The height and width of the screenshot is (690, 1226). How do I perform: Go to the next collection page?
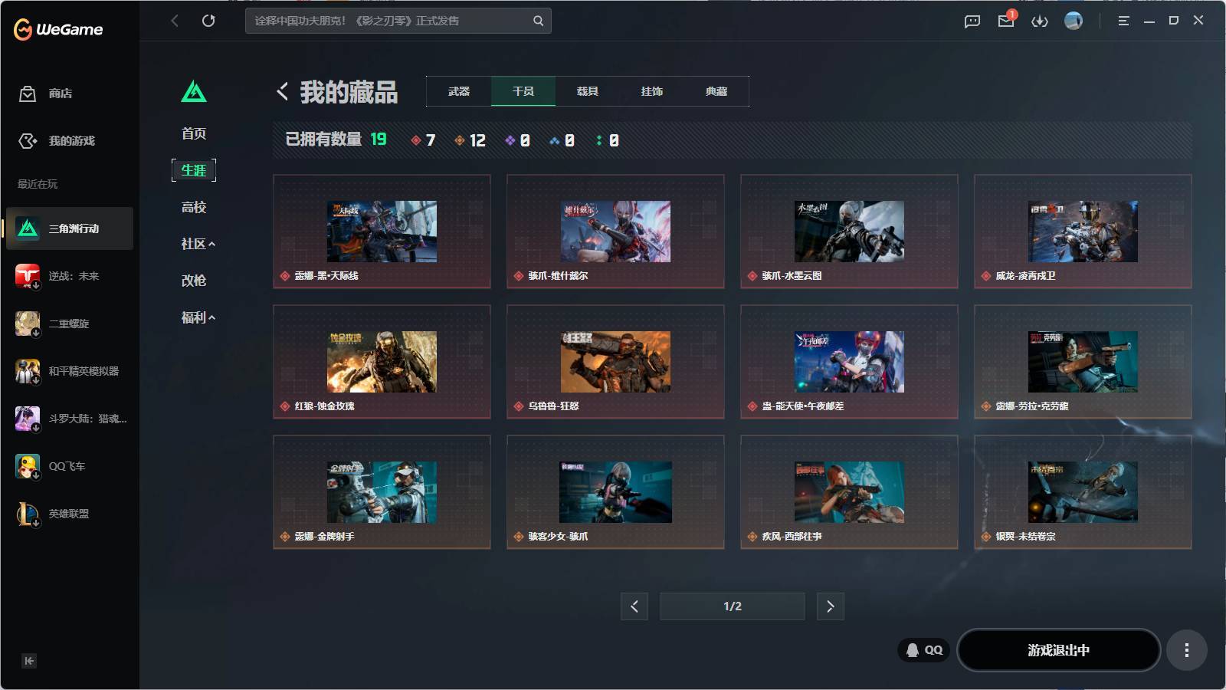pyautogui.click(x=831, y=606)
